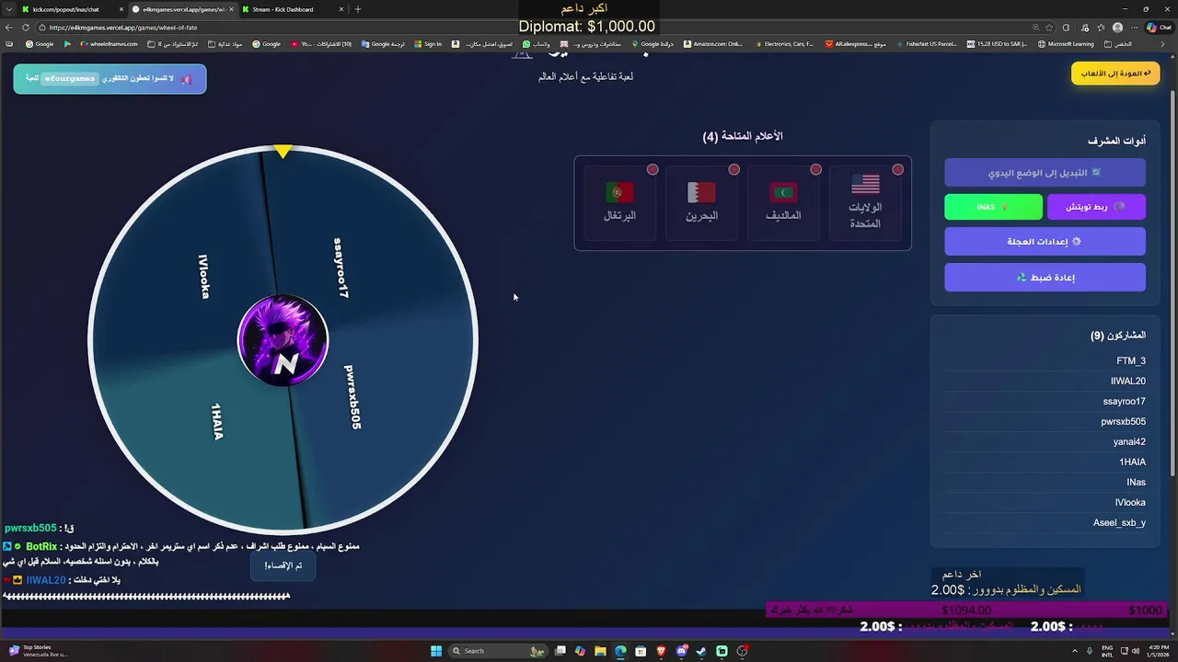
Task: Click the purple Twitch link button
Action: [x=1096, y=207]
